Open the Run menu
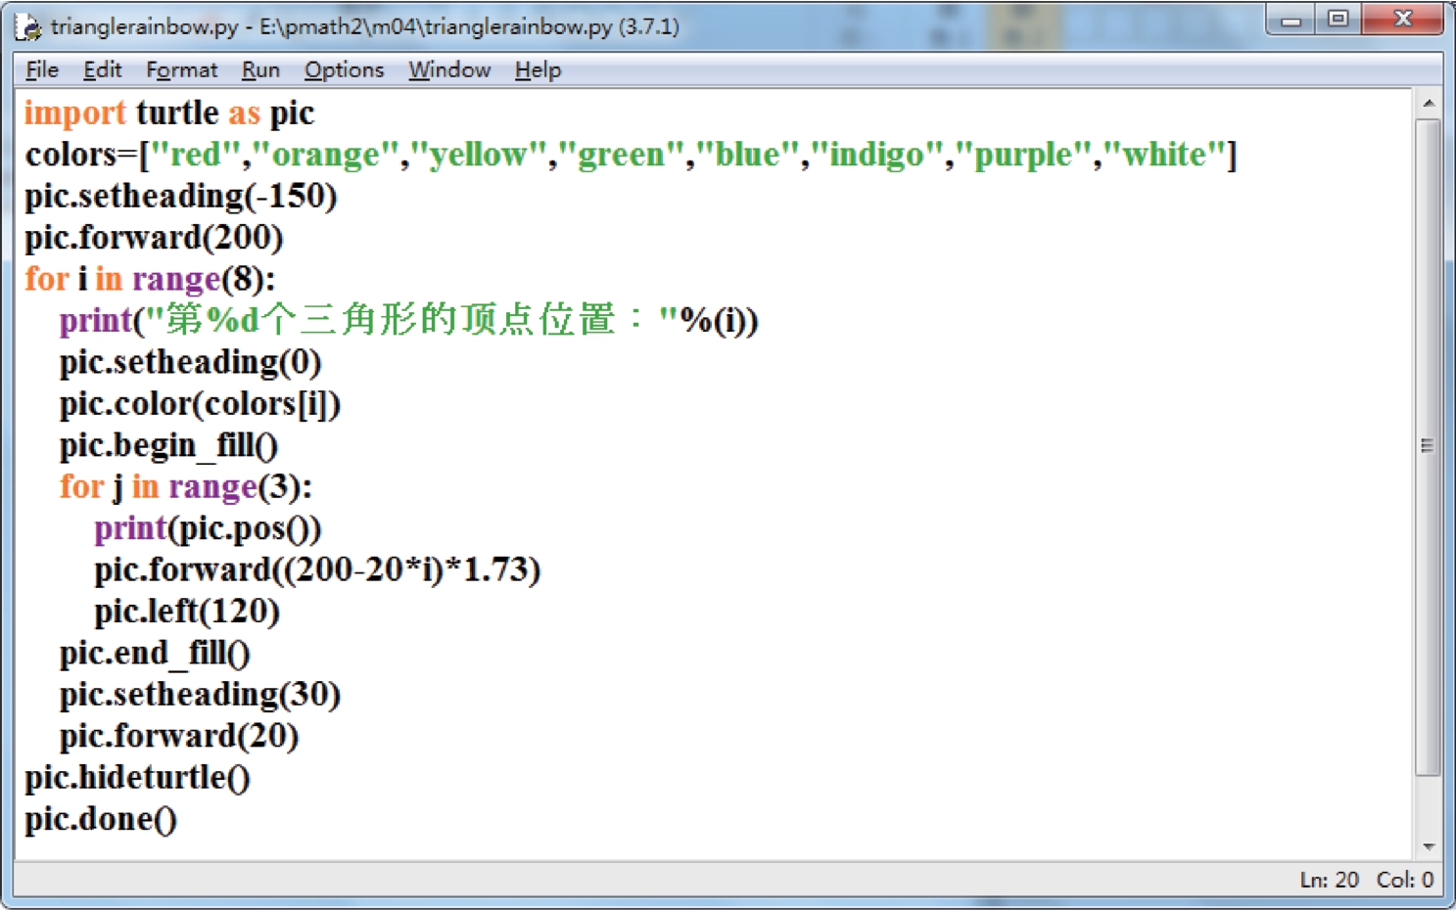Screen dimensions: 1456x910 [260, 70]
